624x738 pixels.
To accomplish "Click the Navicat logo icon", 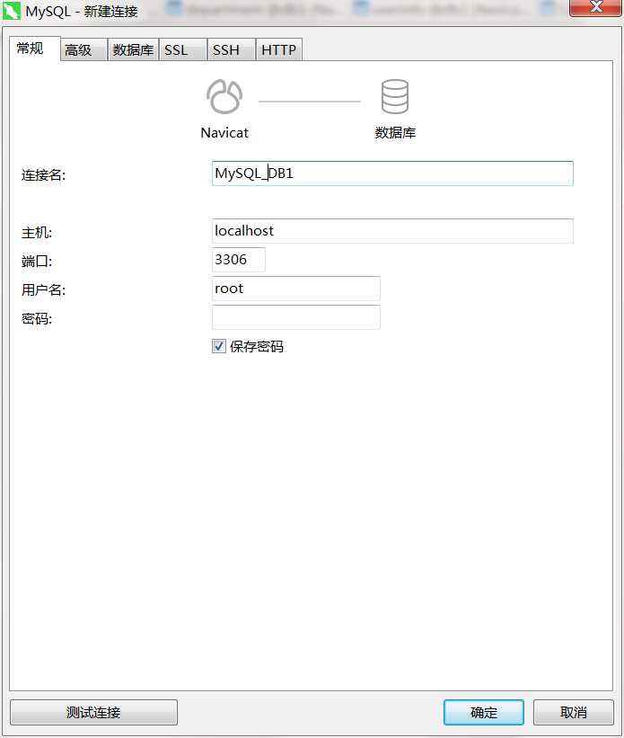I will 224,96.
